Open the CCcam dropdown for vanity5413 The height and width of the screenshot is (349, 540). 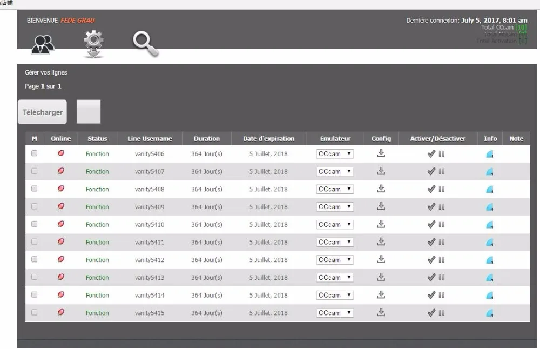click(335, 277)
